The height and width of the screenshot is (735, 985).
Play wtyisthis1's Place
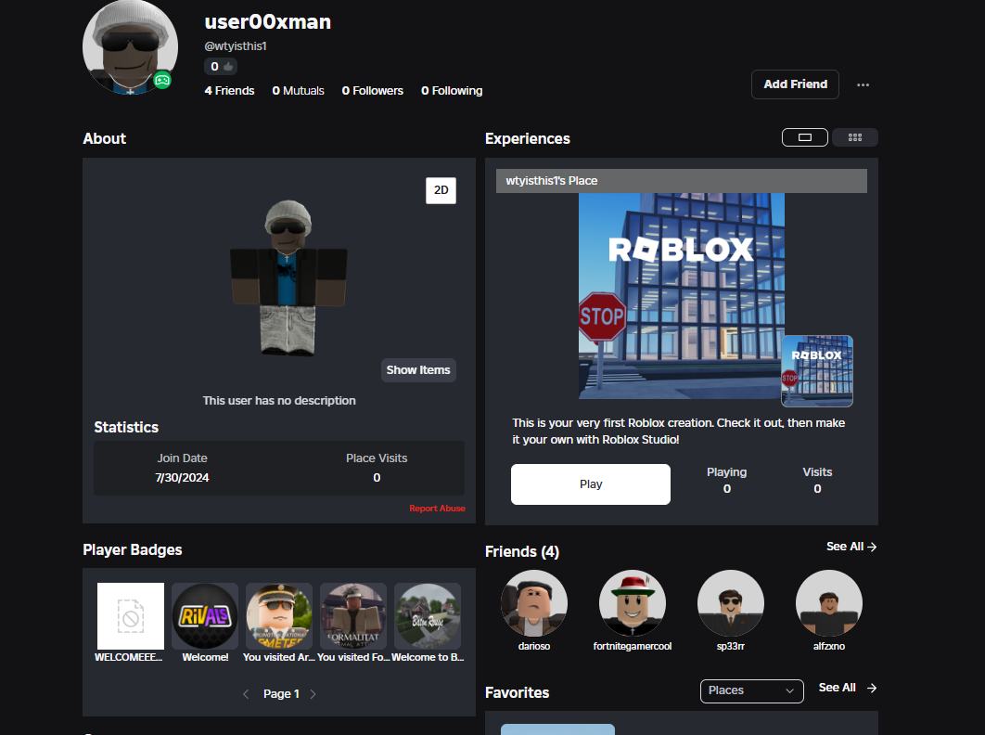[591, 484]
